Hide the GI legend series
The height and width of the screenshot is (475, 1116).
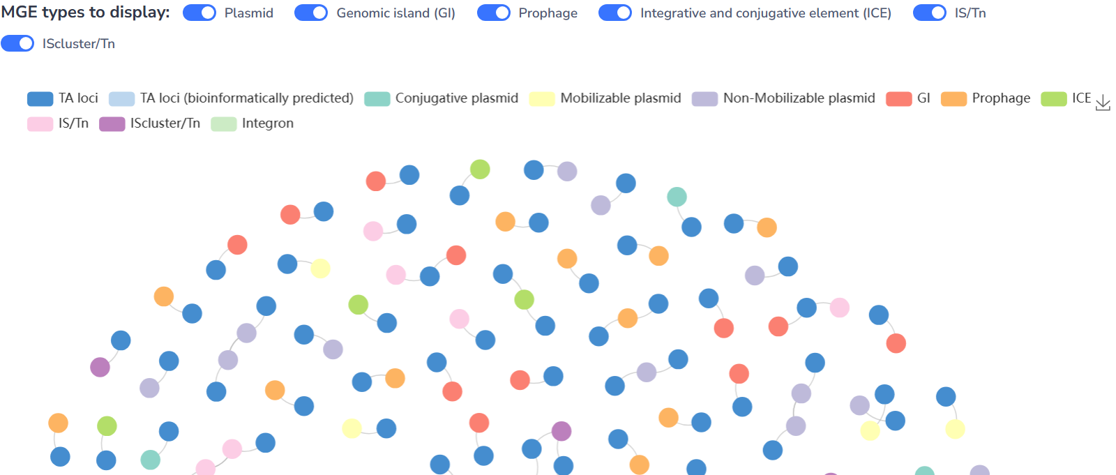(899, 99)
